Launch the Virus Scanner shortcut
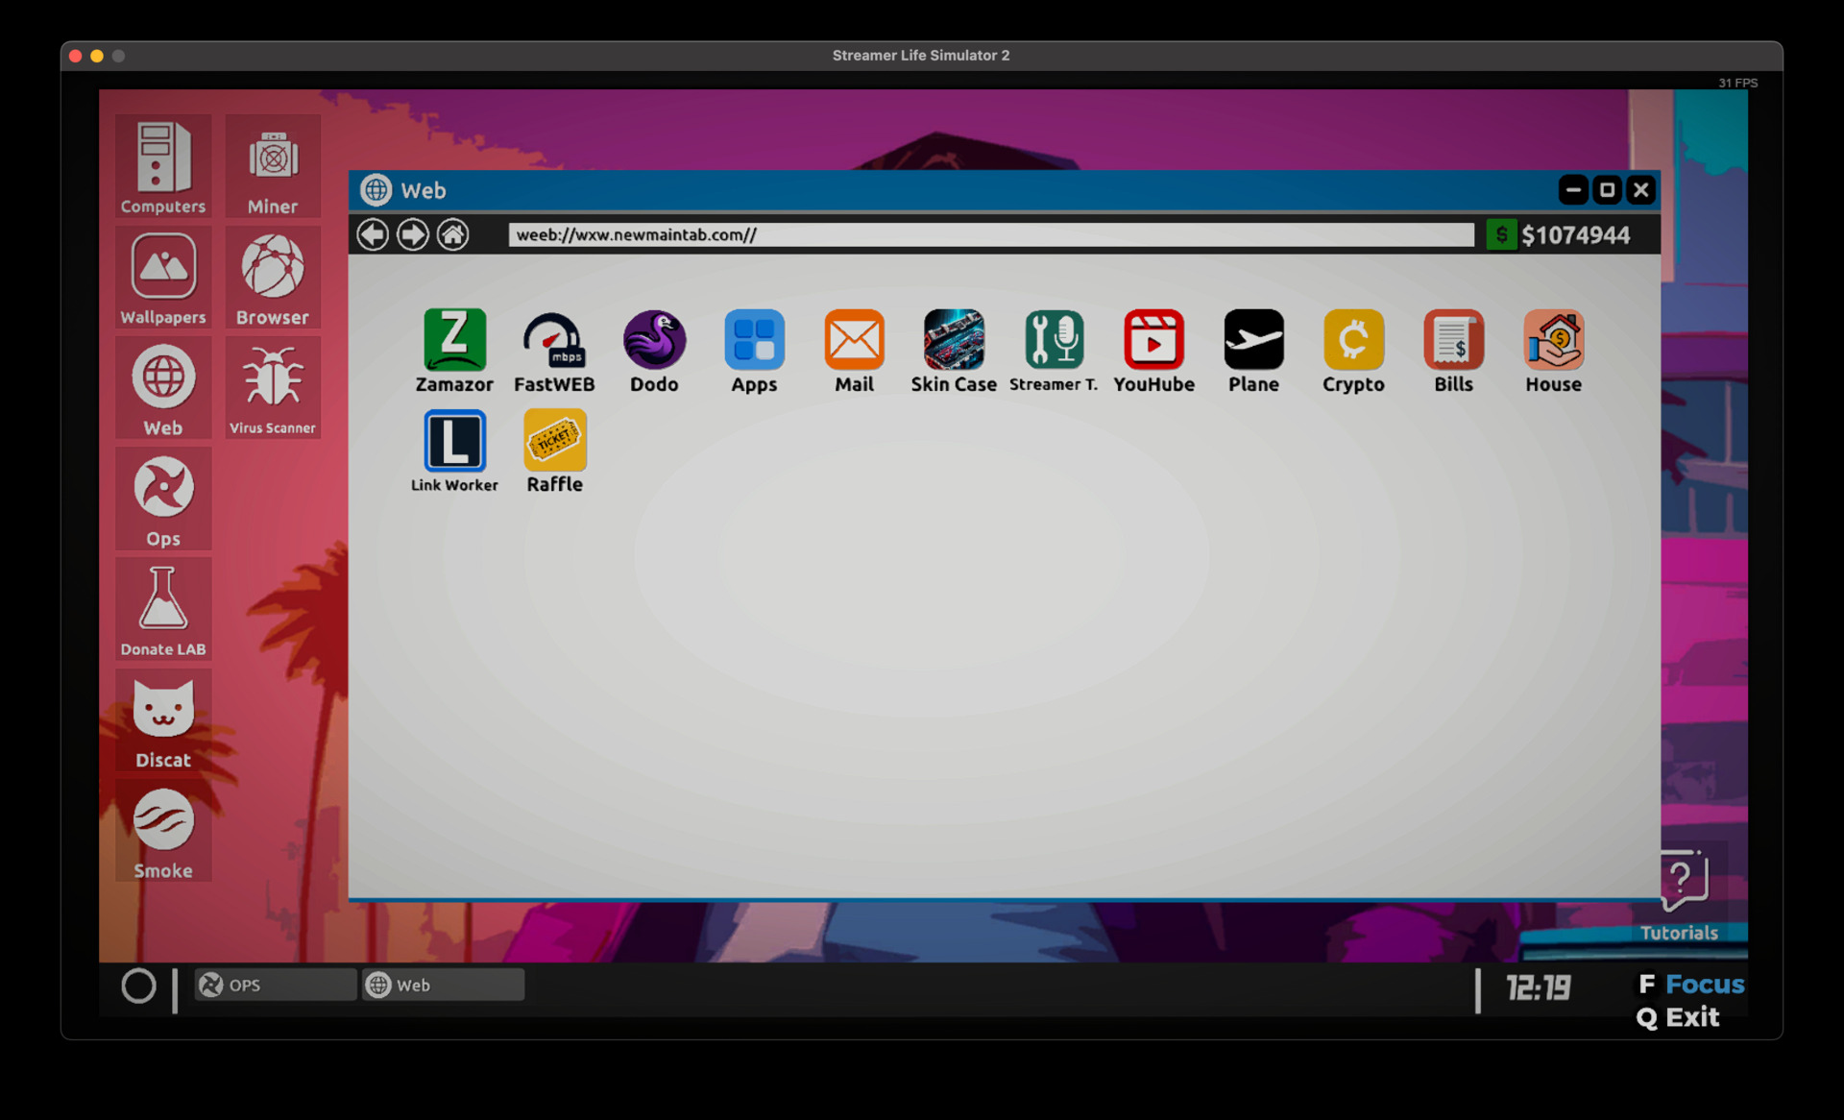The width and height of the screenshot is (1844, 1120). coord(273,388)
